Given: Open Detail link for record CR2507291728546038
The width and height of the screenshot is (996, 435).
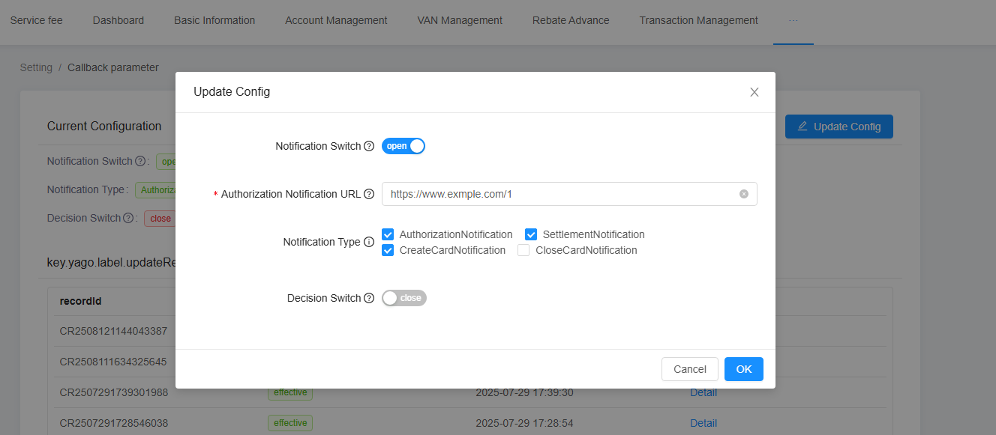Looking at the screenshot, I should click(703, 423).
